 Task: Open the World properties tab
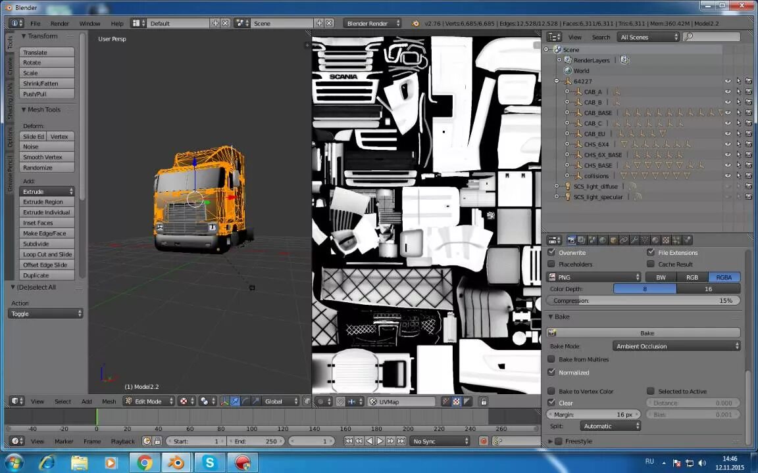602,240
